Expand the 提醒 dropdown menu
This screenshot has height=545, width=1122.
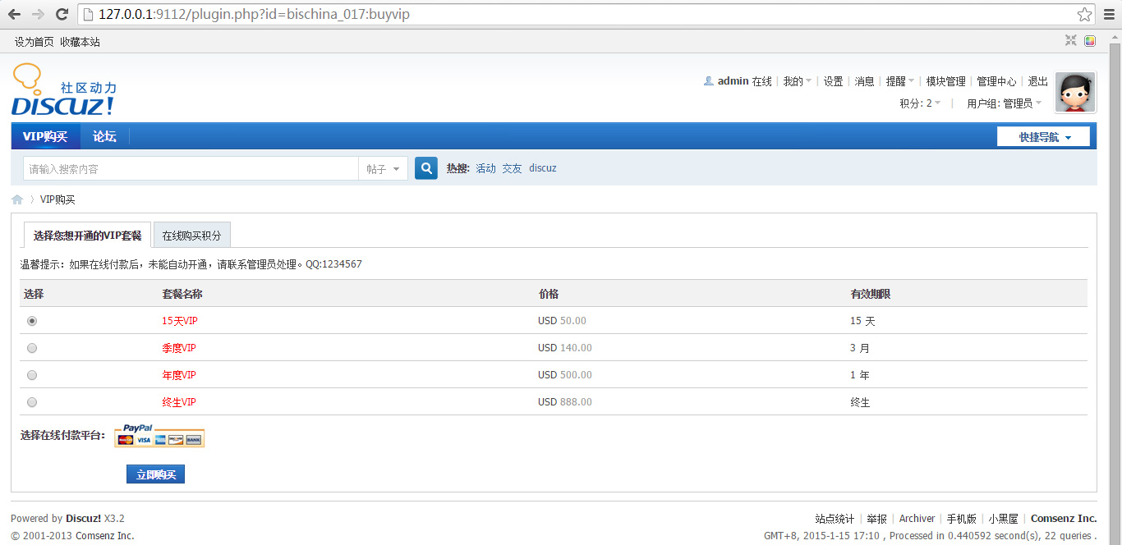click(900, 81)
